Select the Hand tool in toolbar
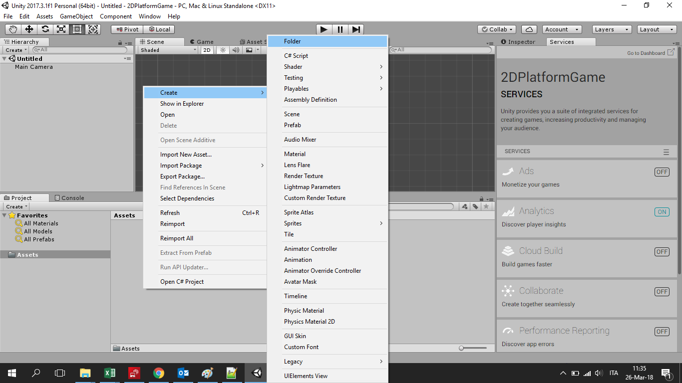The image size is (682, 383). tap(13, 29)
